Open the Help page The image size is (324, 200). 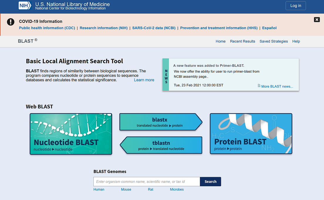pyautogui.click(x=296, y=41)
